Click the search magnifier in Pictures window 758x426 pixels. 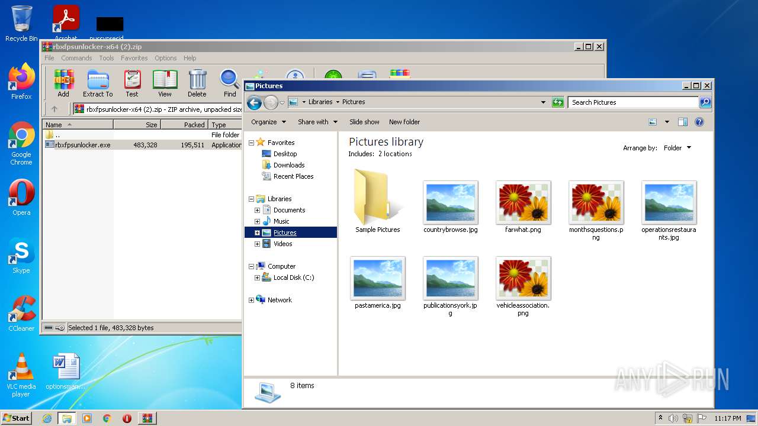pos(705,102)
